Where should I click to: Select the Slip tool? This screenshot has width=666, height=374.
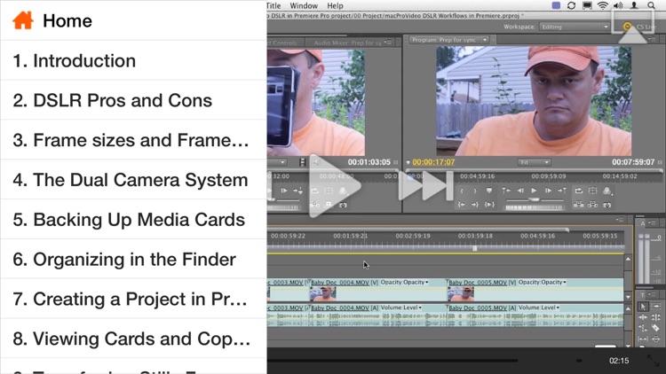coord(643,339)
